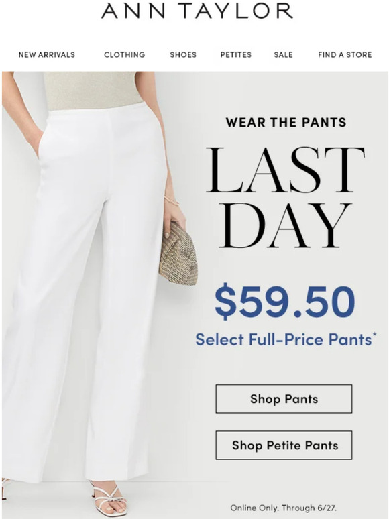
Task: Click the Select Full-Price Pants text
Action: [x=286, y=339]
